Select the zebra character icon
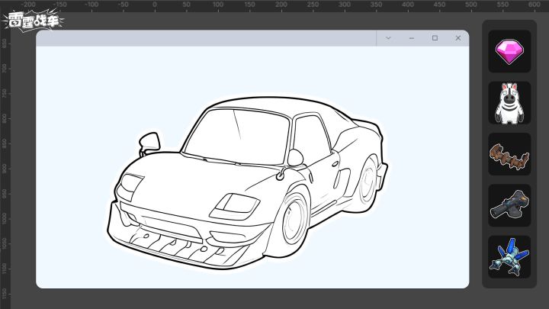 (x=509, y=103)
